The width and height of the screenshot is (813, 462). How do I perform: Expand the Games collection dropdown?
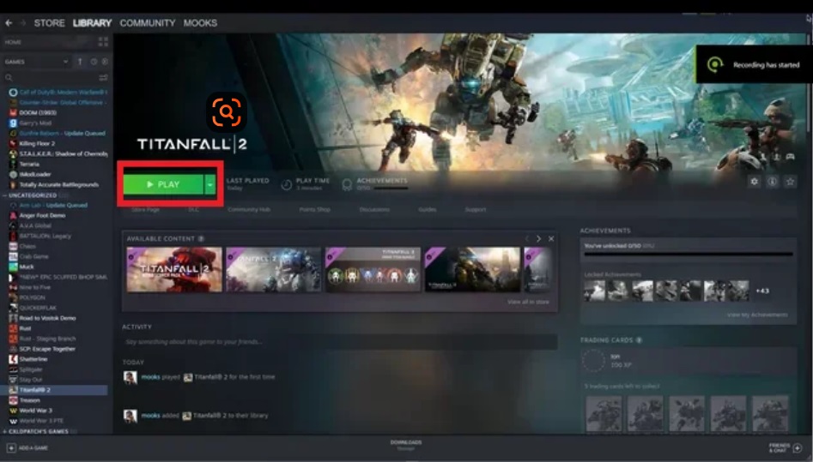coord(65,62)
